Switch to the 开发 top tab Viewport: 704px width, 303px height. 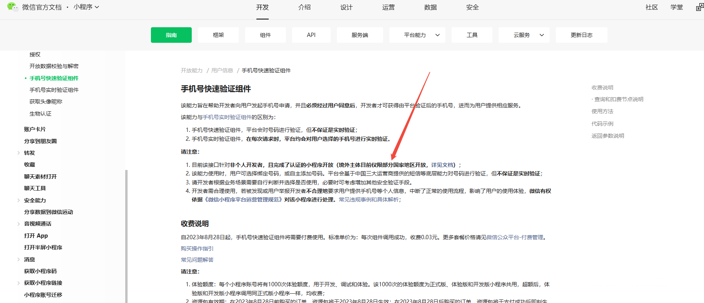click(263, 7)
